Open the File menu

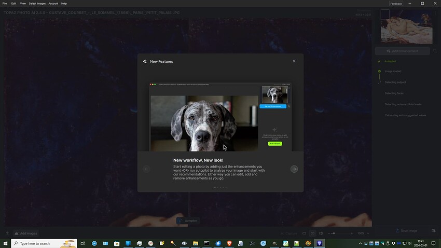(x=5, y=4)
